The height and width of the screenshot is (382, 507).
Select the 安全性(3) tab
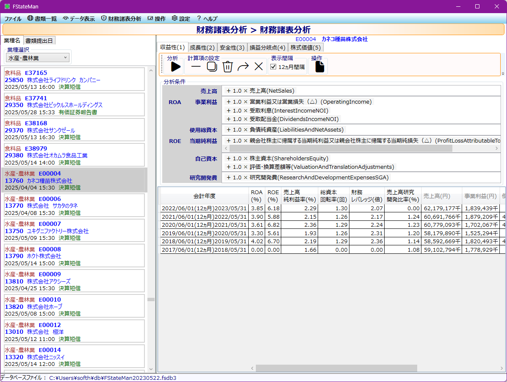click(x=232, y=47)
